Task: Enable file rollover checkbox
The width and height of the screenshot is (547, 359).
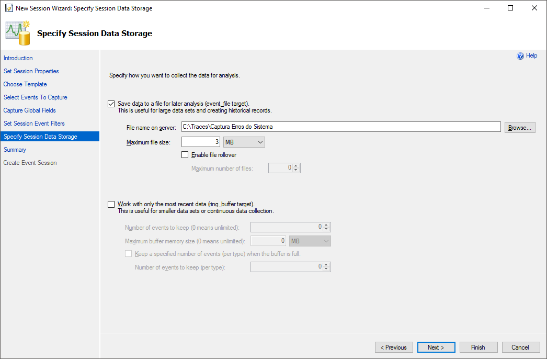Action: point(185,155)
